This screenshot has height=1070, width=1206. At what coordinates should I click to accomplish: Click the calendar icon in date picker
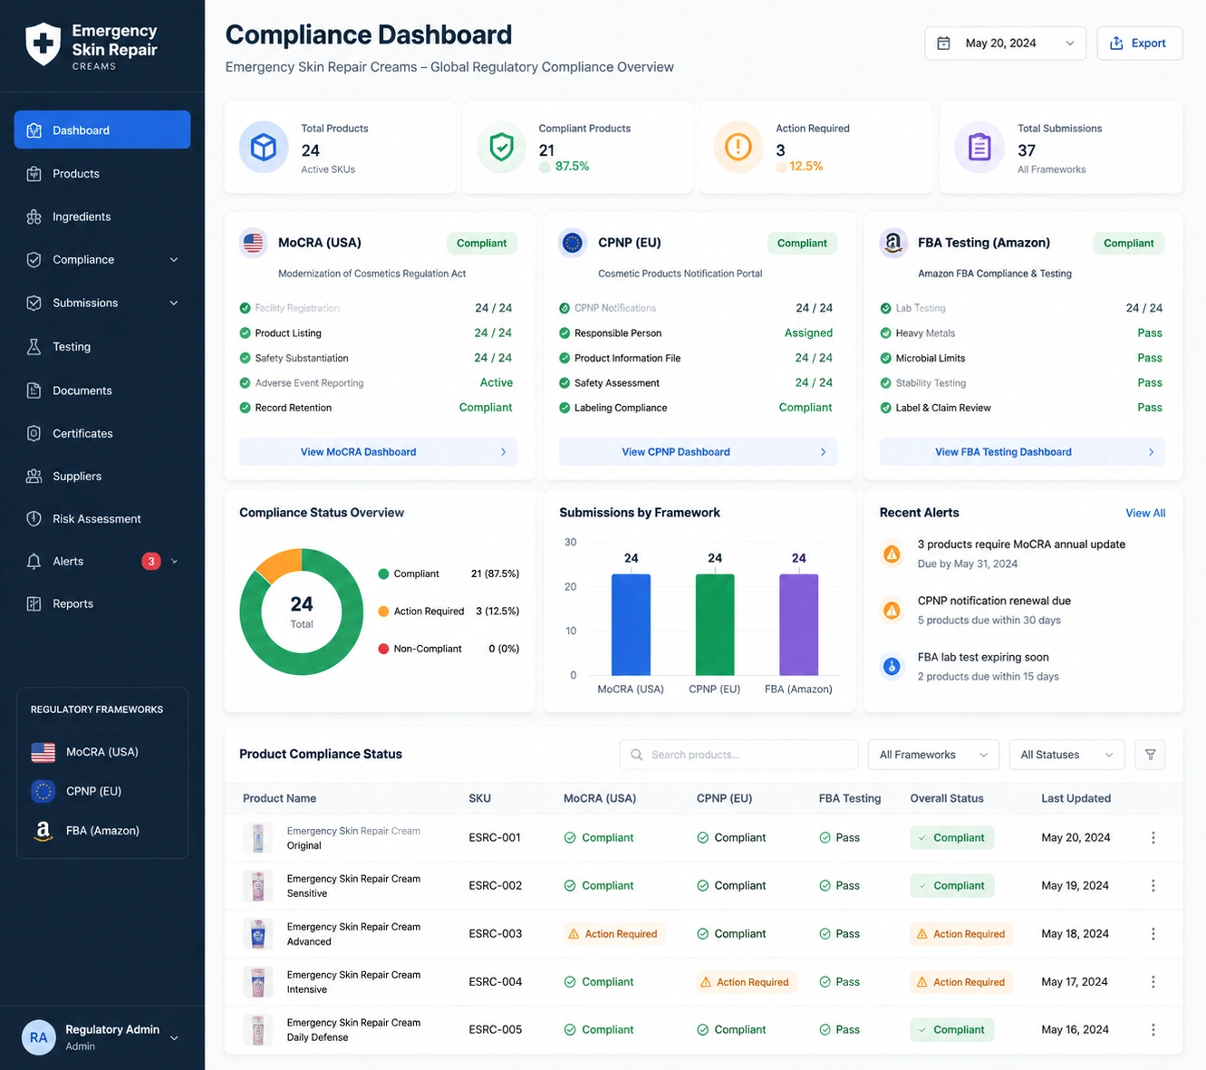(943, 43)
